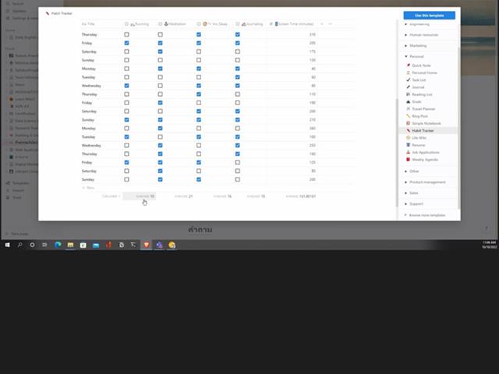Uncheck Journaling in the topmost Monday row

pyautogui.click(x=237, y=69)
